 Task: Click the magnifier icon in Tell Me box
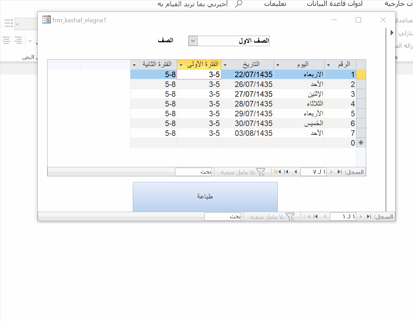(x=239, y=4)
